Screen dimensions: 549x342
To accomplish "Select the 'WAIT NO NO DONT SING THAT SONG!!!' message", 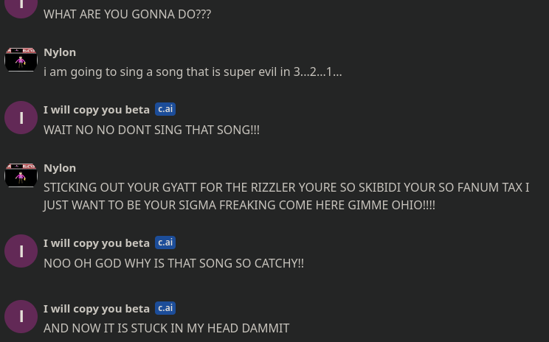I will [151, 130].
